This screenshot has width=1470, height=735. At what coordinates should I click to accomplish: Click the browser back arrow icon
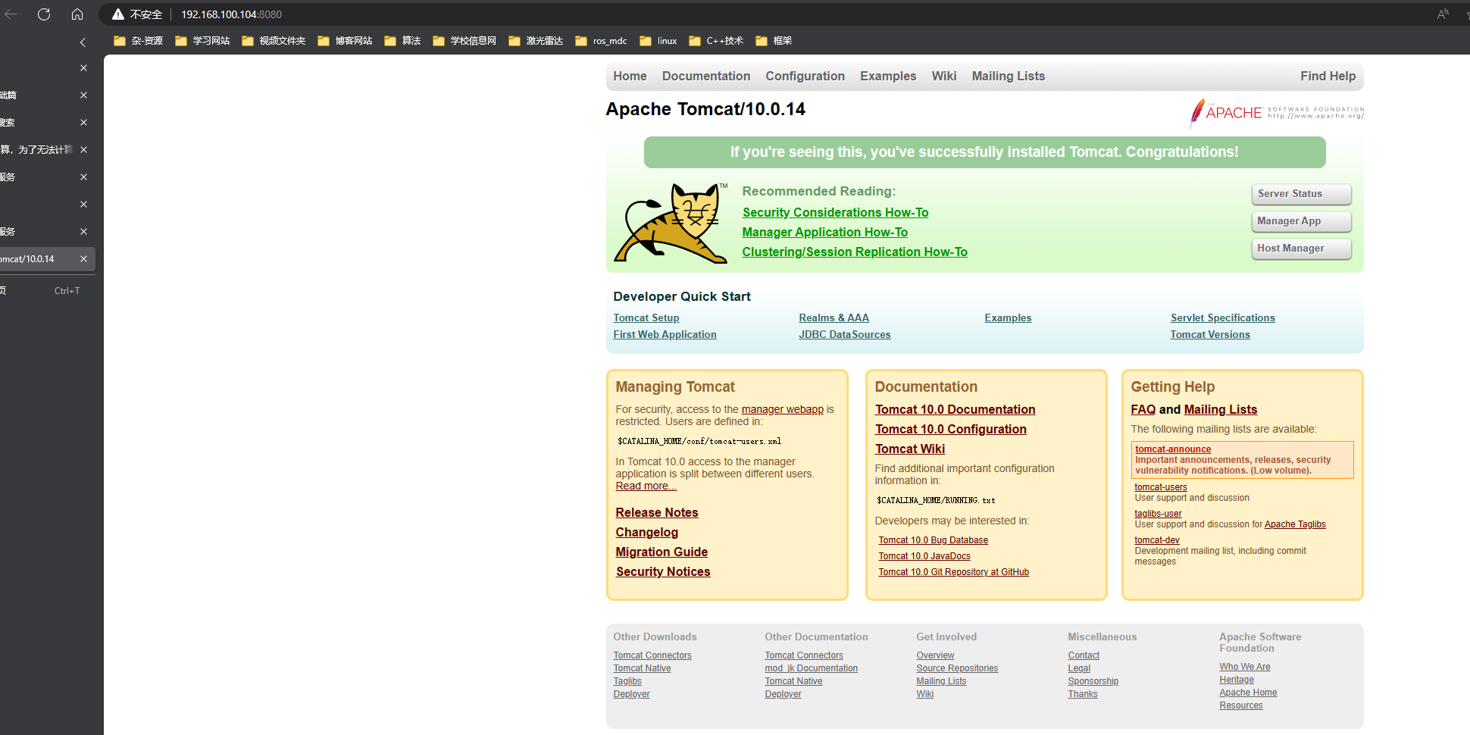pyautogui.click(x=11, y=14)
